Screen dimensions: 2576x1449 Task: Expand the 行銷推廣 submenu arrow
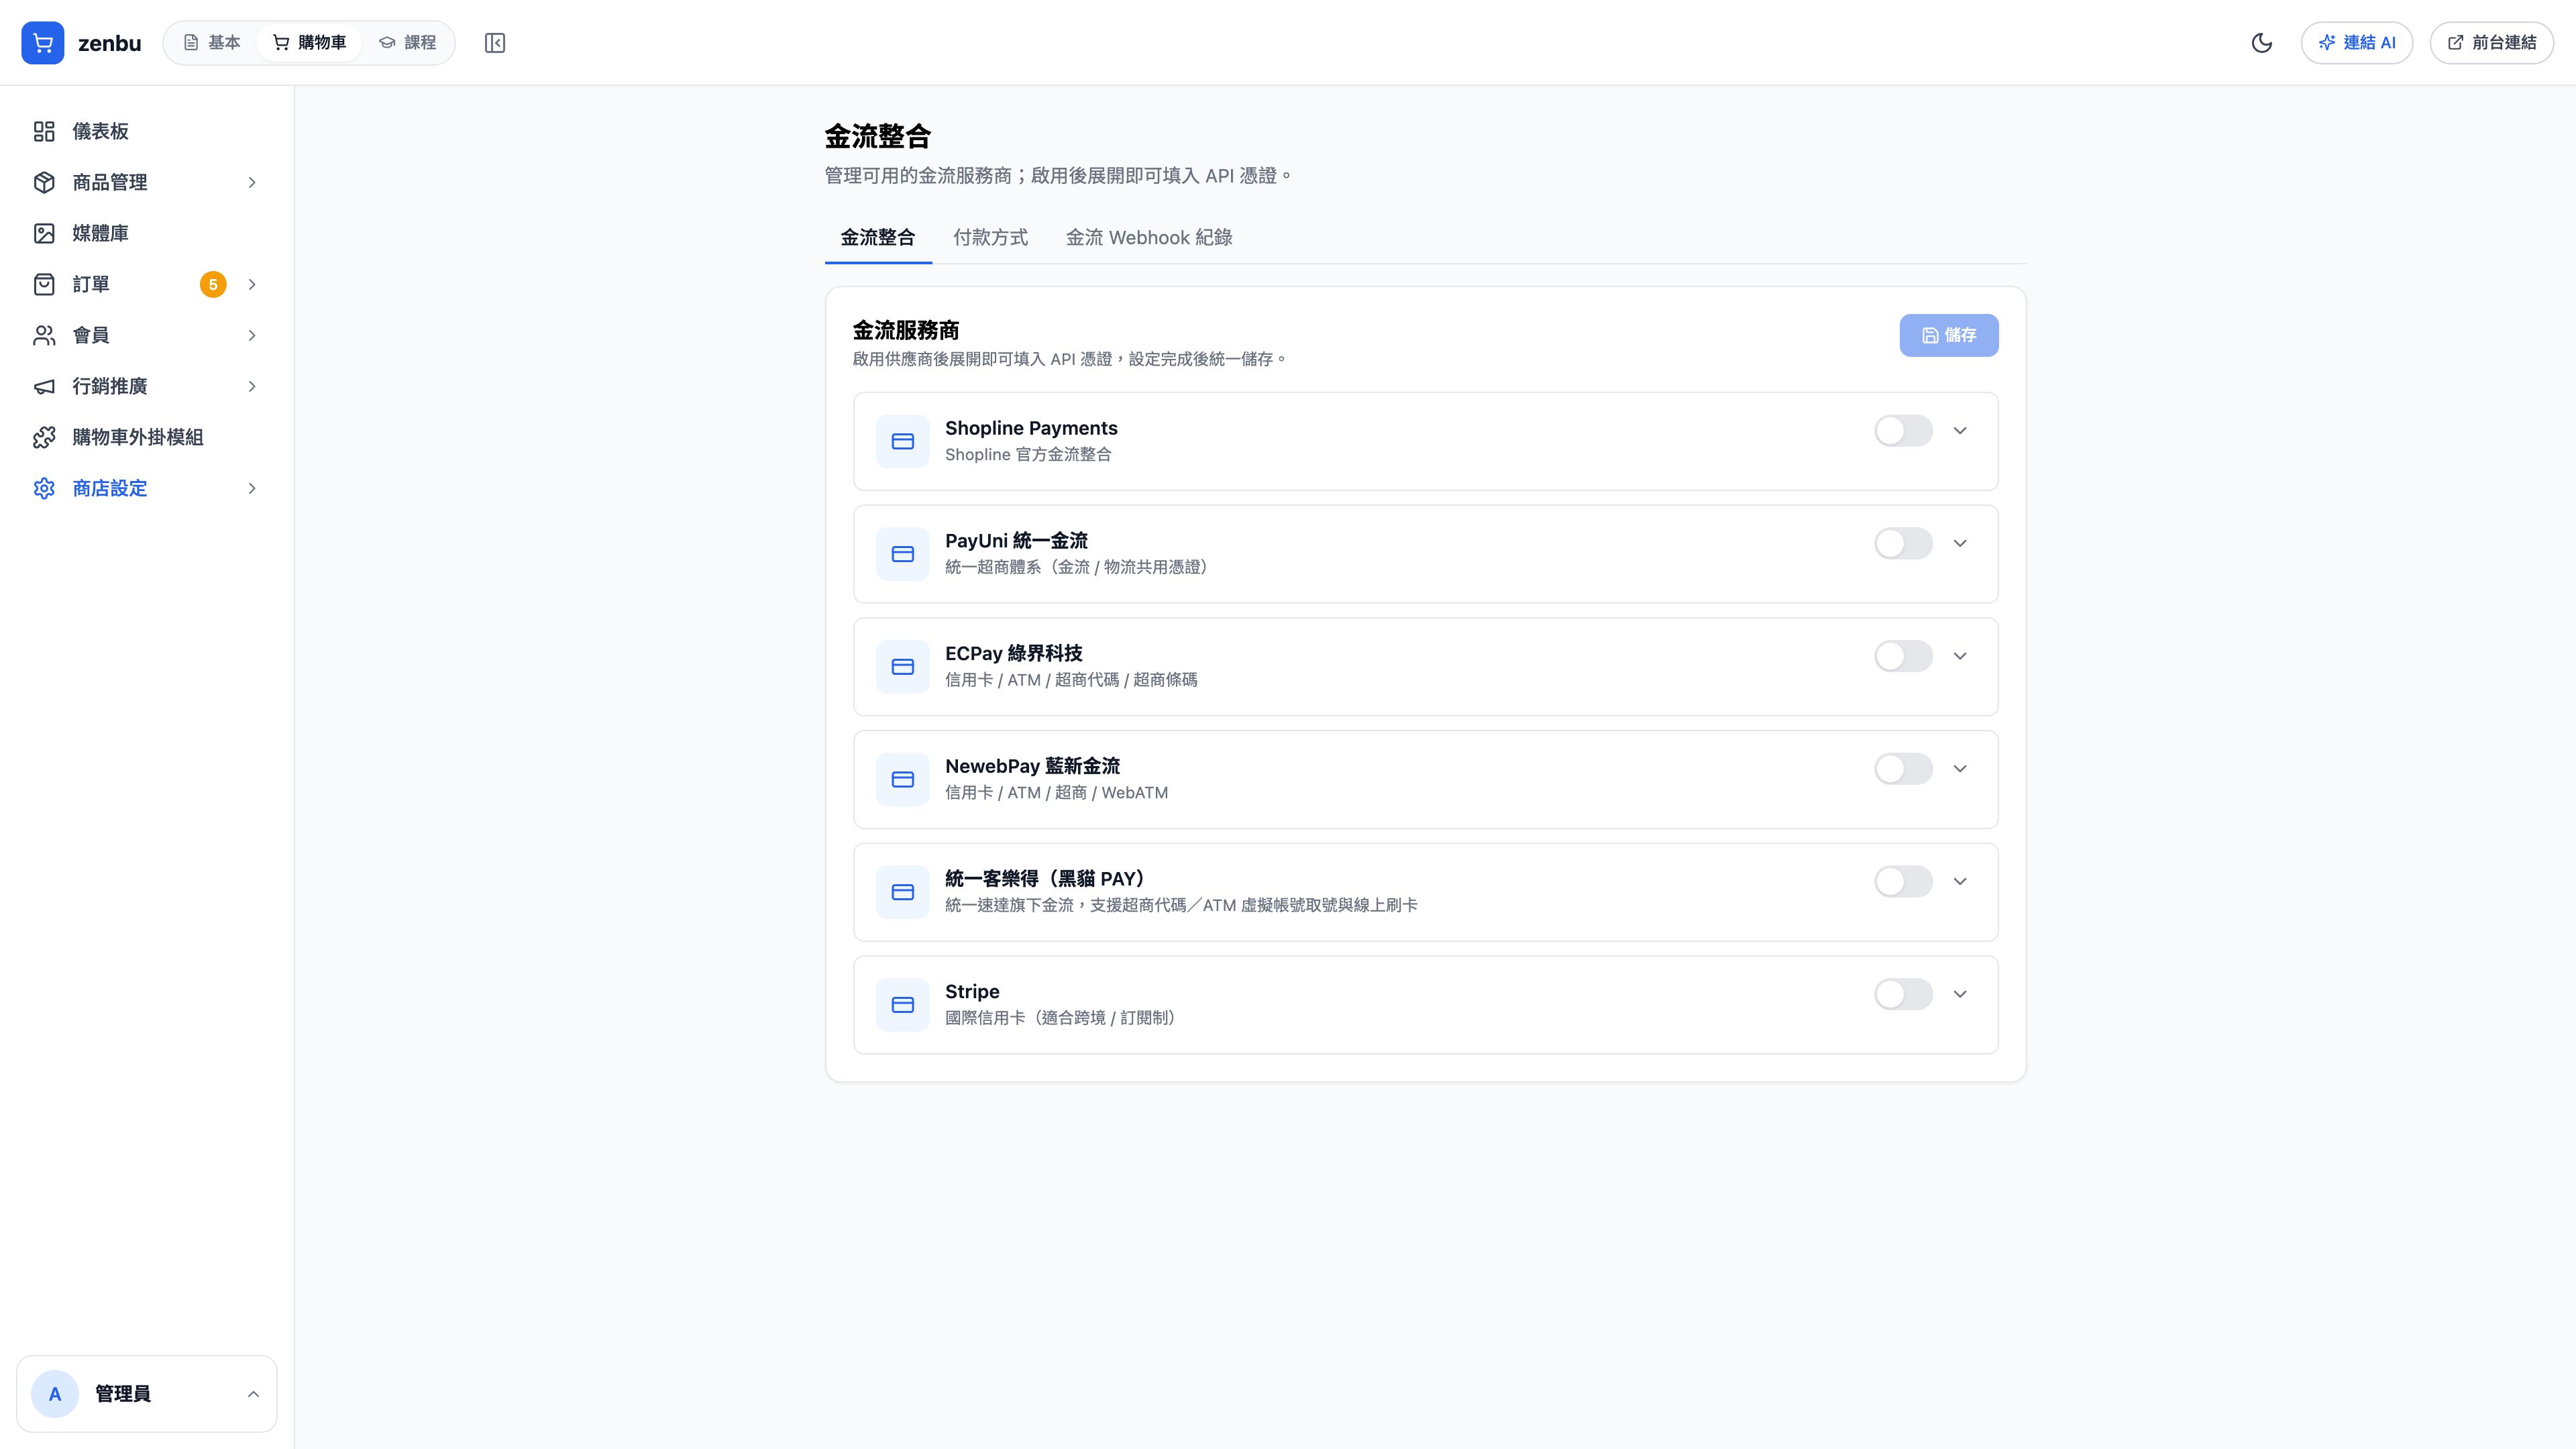click(252, 386)
